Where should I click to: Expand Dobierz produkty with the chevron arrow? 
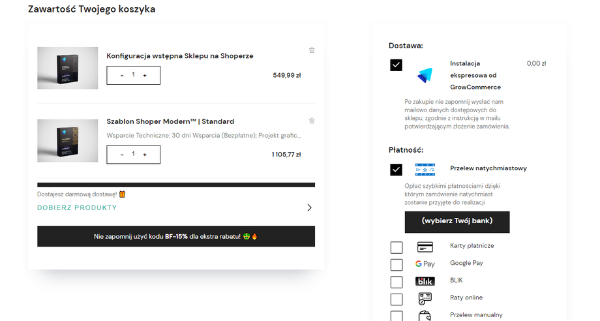(309, 208)
